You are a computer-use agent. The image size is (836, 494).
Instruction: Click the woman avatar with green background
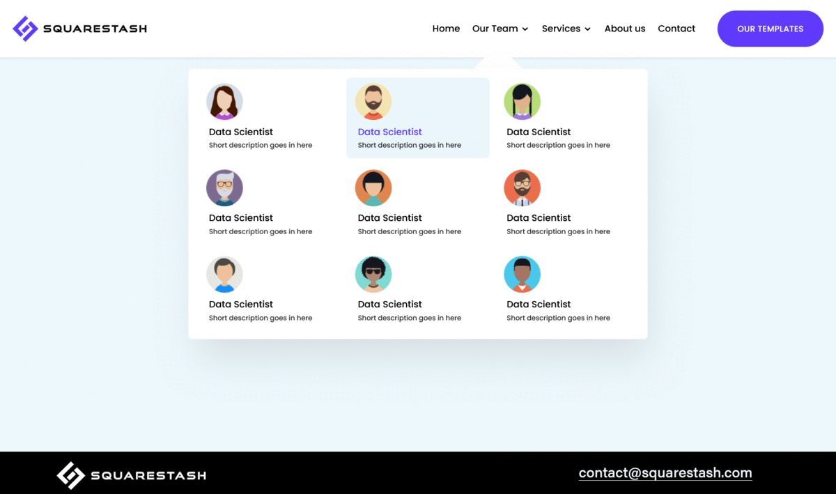(x=522, y=102)
